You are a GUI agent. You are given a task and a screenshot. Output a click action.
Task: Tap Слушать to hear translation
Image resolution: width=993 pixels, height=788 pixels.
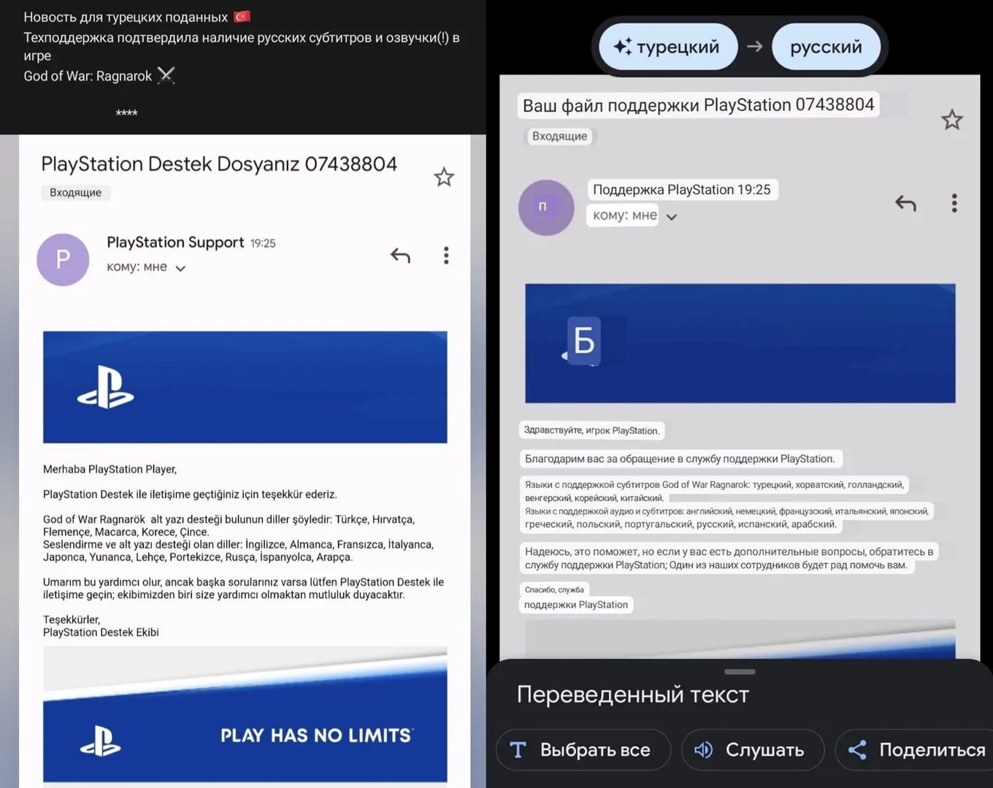[x=753, y=750]
